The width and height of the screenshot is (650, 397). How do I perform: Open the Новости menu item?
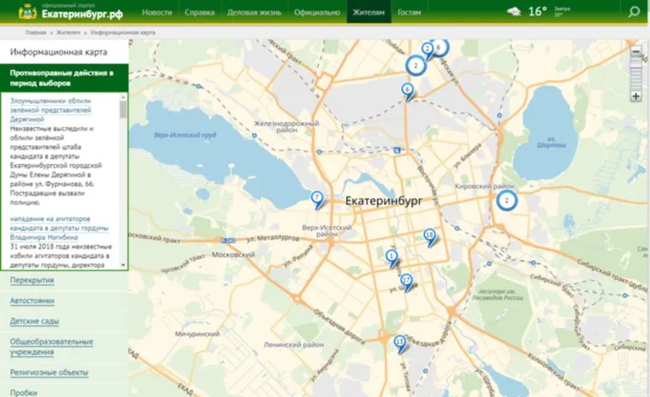(157, 13)
